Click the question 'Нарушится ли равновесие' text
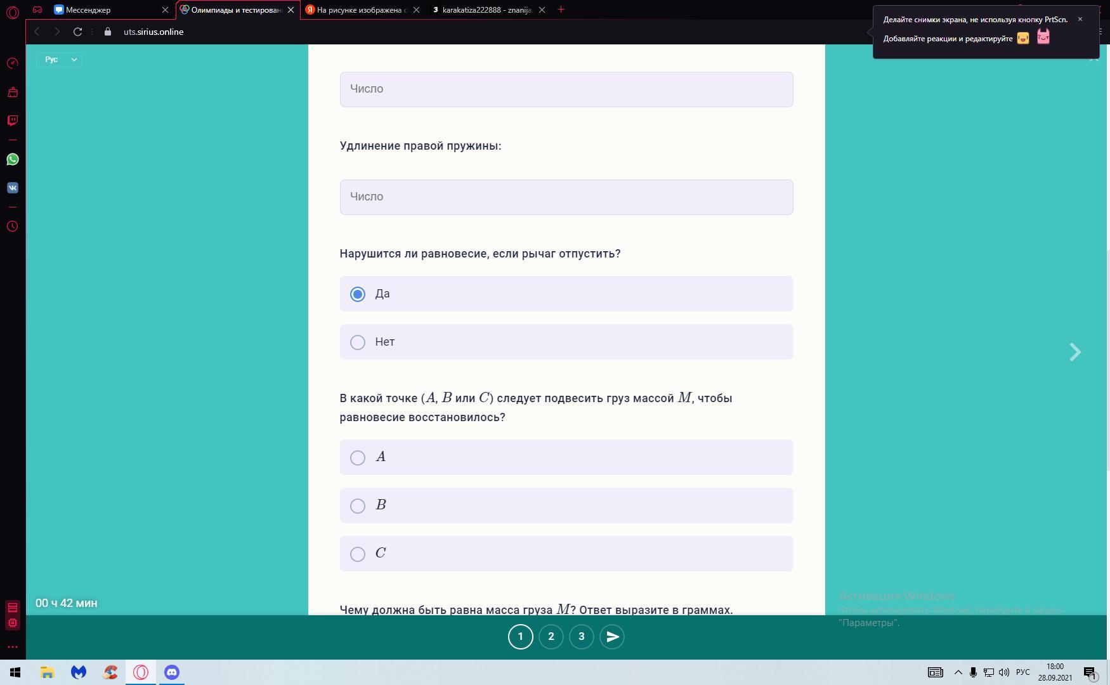Viewport: 1110px width, 685px height. (480, 254)
